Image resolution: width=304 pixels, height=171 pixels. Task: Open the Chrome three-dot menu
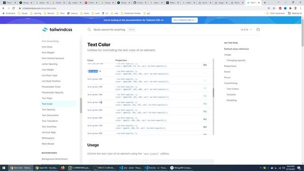[x=301, y=9]
